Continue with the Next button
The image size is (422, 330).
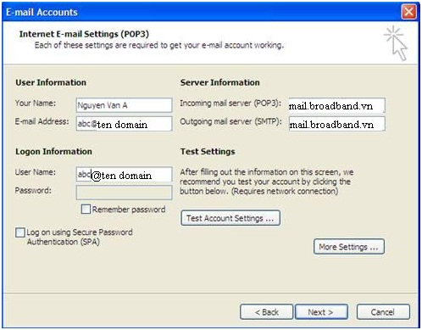[321, 312]
